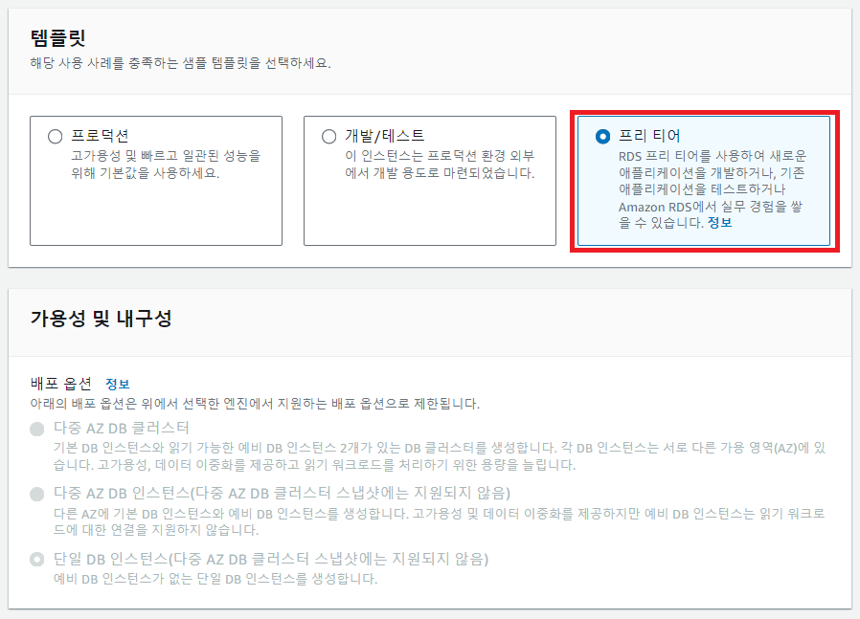This screenshot has height=619, width=860.
Task: Choose the 다중 AZ DB 클러스터 deployment option
Action: point(37,429)
